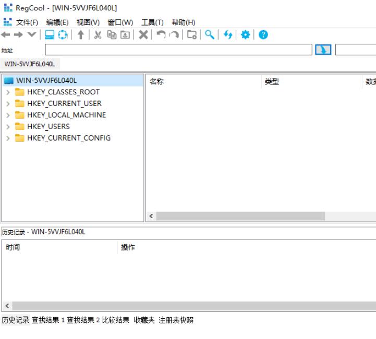Expand HKEY_CURRENT_USER chevron

(8, 104)
